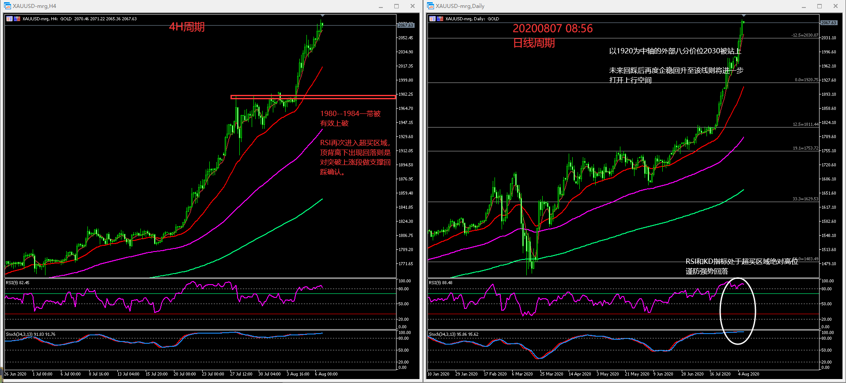This screenshot has width=846, height=383.
Task: Open depth of market icon in H4 chart
Action: coord(17,19)
